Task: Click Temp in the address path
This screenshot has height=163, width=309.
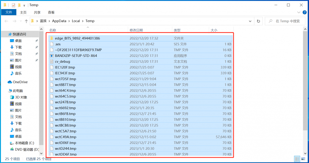Action: point(90,21)
